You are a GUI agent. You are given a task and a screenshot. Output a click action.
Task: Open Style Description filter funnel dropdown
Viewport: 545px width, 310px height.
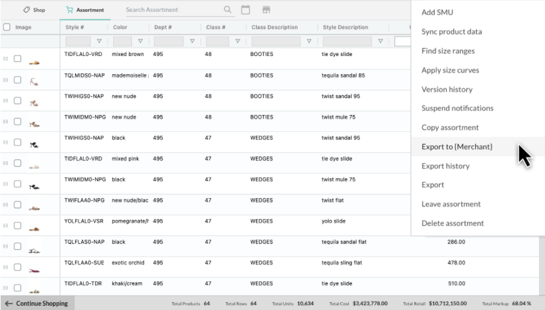(x=380, y=42)
